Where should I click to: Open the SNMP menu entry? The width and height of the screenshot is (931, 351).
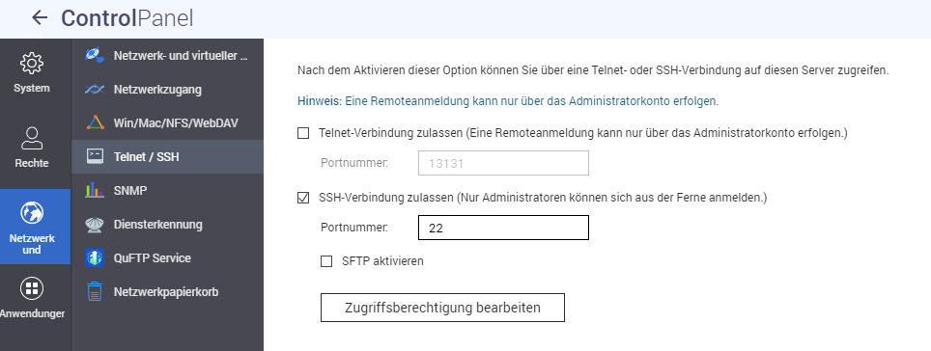pos(167,190)
